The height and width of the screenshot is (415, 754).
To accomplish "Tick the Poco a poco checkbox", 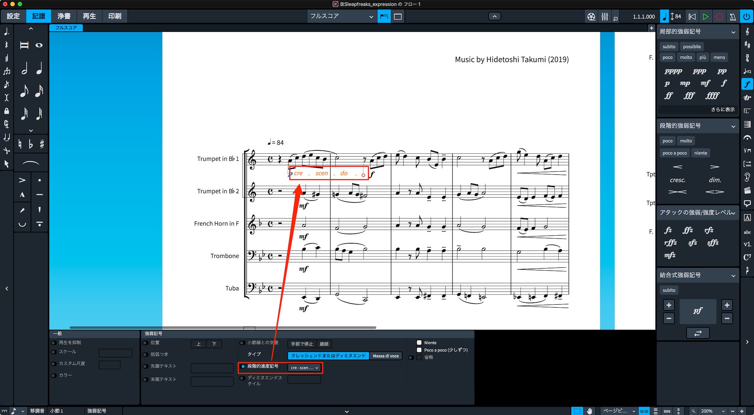I will coord(419,350).
